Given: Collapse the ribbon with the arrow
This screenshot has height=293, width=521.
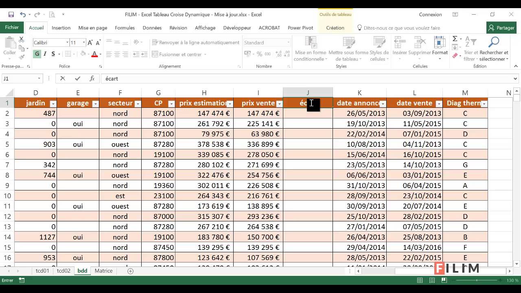Looking at the screenshot, I should point(516,66).
